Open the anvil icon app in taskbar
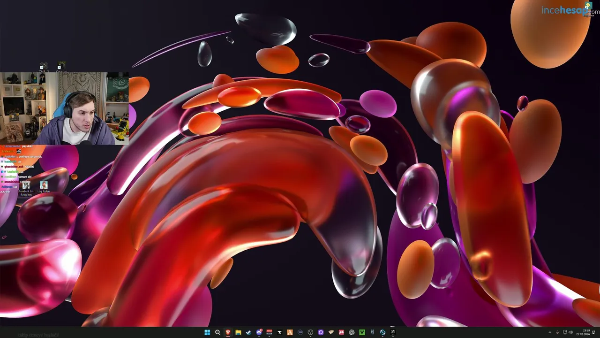This screenshot has width=600, height=338. click(279, 332)
